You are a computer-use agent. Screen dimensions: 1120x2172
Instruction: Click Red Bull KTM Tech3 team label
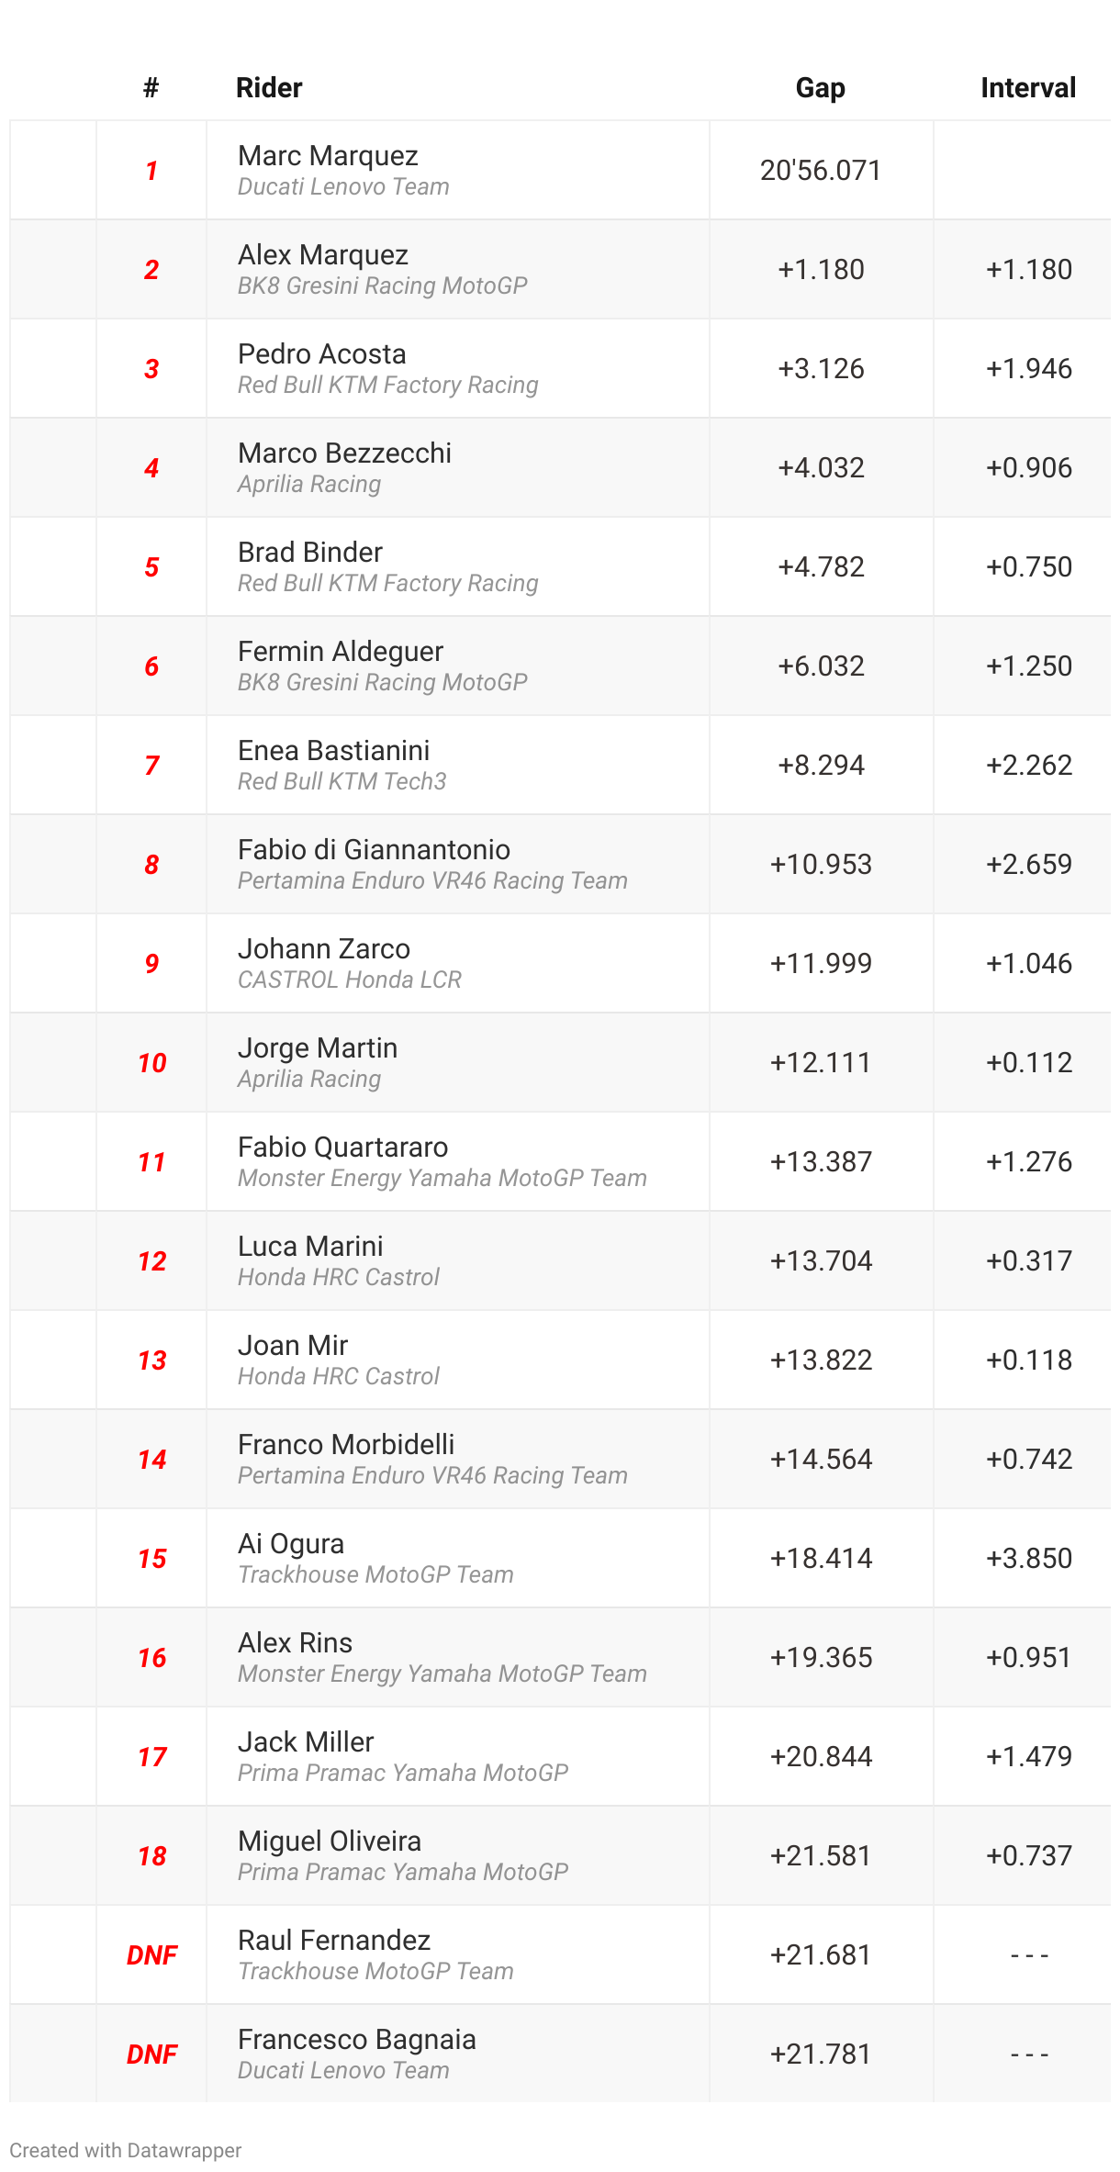pos(342,781)
